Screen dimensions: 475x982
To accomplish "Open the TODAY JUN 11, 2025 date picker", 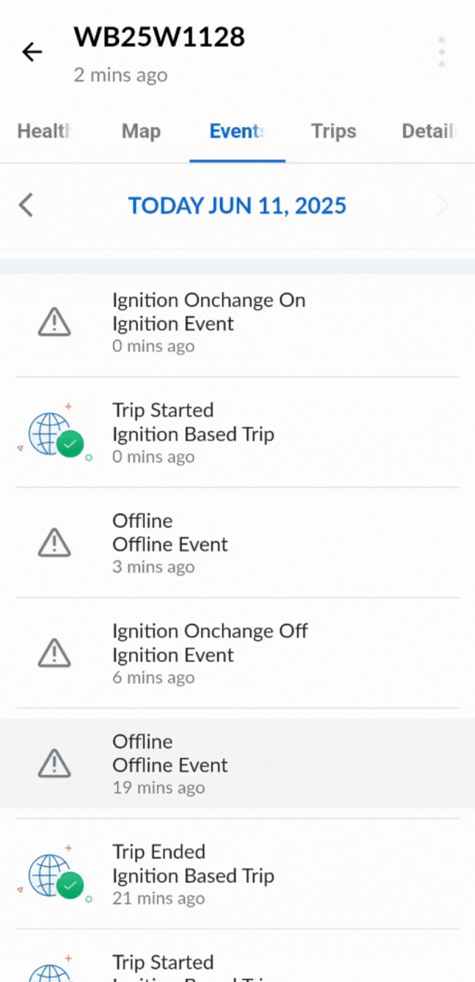I will [237, 205].
